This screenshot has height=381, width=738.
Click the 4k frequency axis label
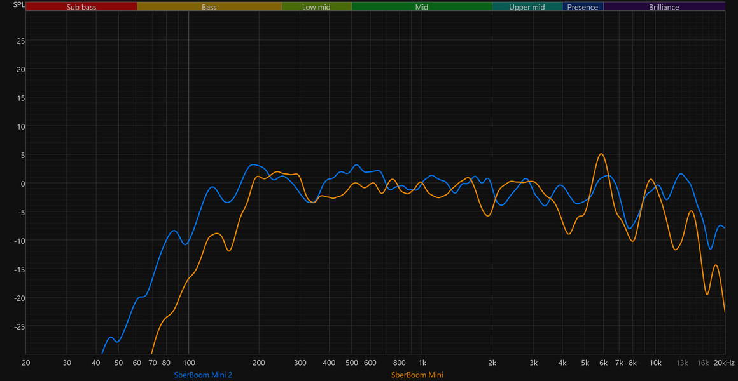click(x=562, y=363)
